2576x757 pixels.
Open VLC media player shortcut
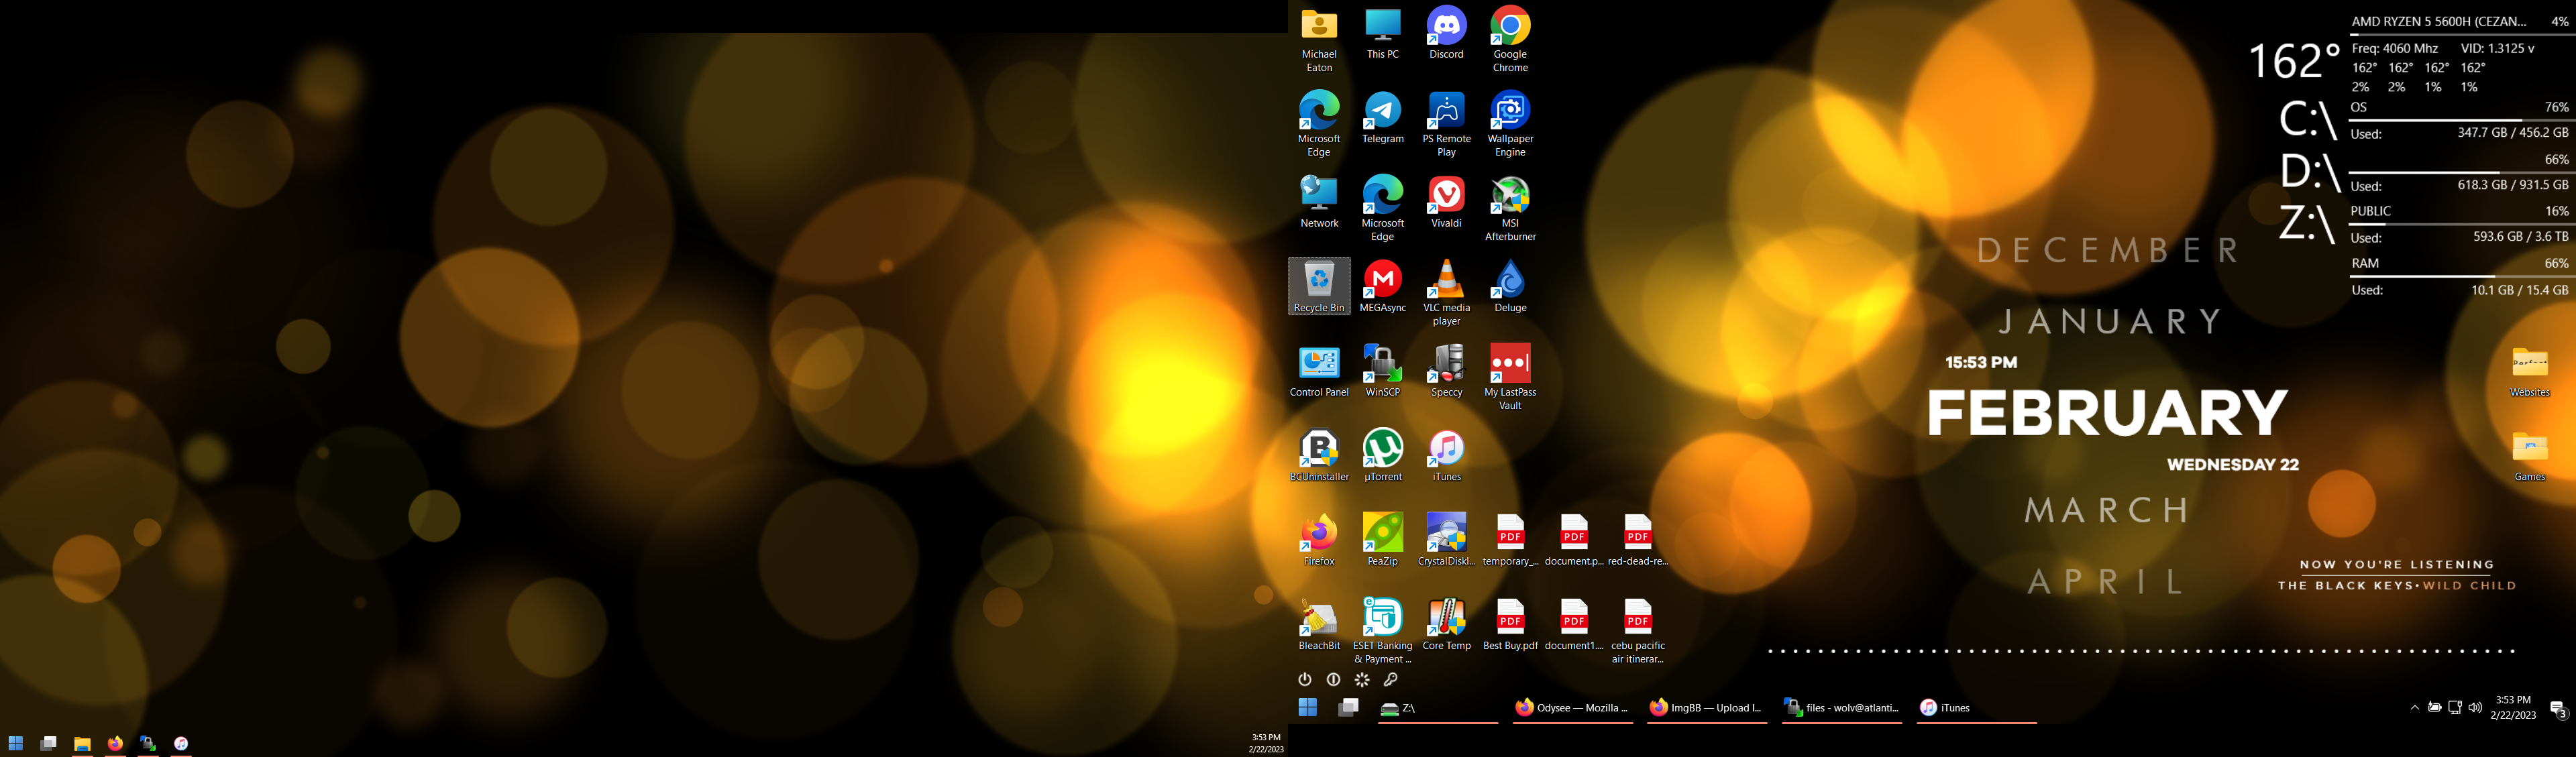click(1446, 293)
